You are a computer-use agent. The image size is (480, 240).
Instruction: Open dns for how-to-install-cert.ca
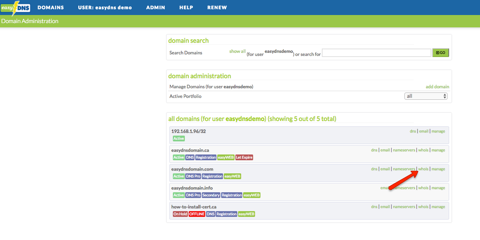[374, 207]
